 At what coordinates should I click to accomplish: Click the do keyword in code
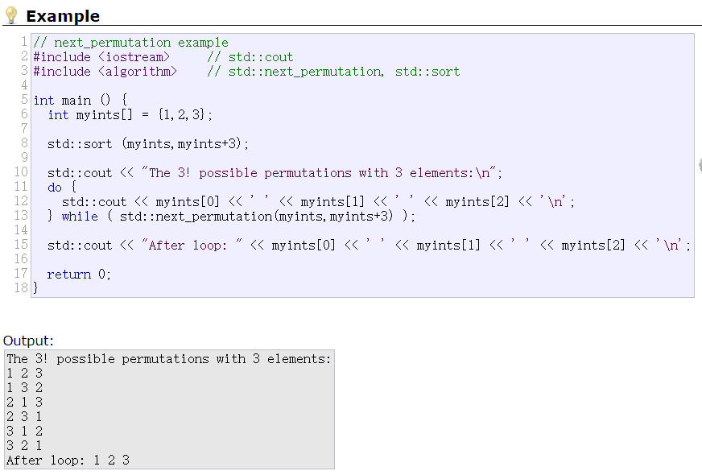point(55,188)
